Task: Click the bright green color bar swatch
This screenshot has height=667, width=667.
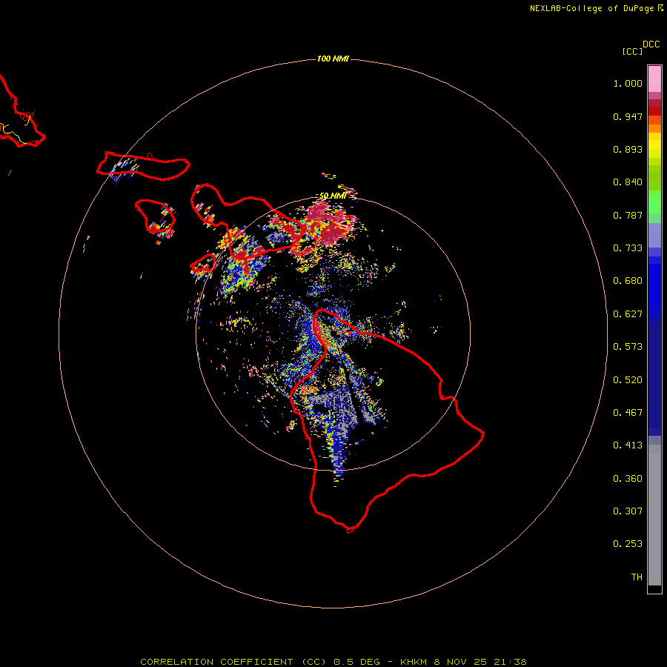Action: [654, 202]
